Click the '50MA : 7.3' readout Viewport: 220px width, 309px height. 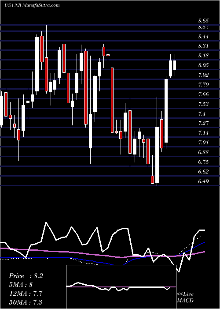click(x=26, y=302)
